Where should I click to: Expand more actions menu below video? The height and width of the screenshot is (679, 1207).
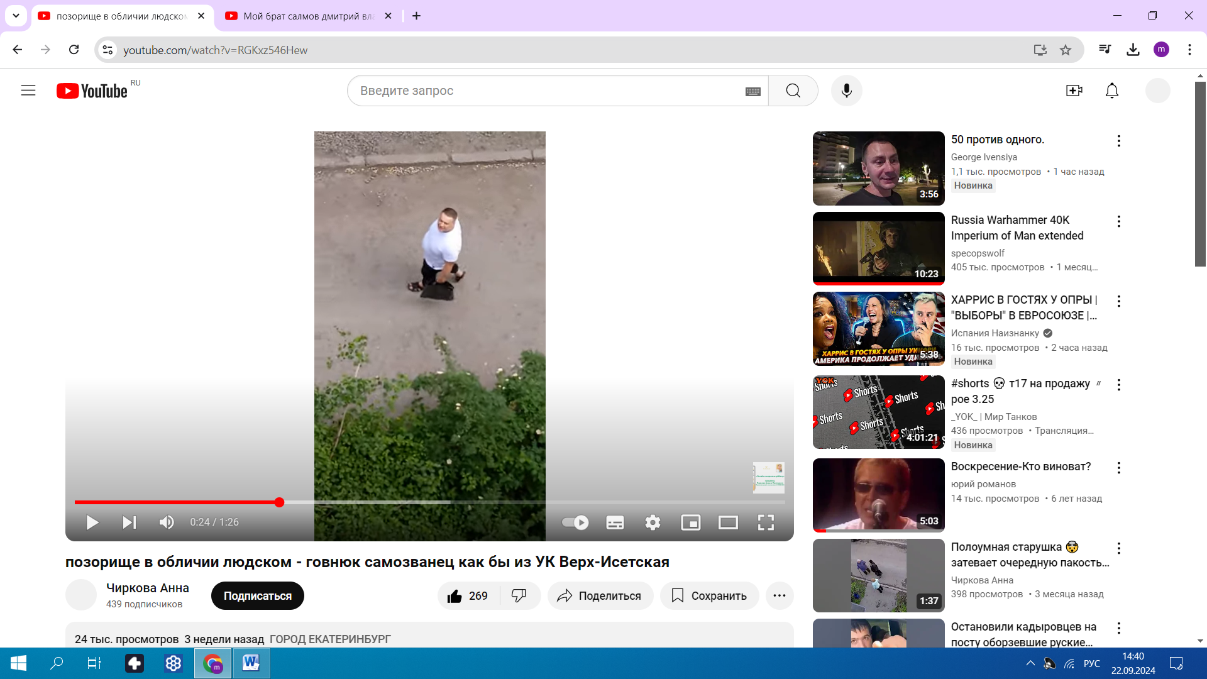click(x=779, y=595)
